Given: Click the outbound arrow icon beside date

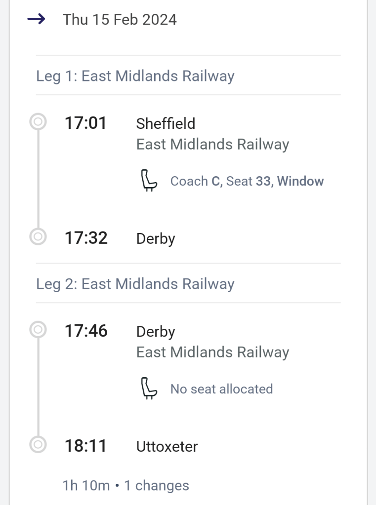Looking at the screenshot, I should [37, 20].
